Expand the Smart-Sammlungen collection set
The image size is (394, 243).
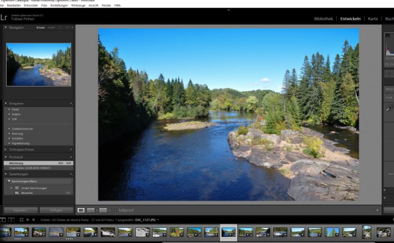pyautogui.click(x=11, y=188)
